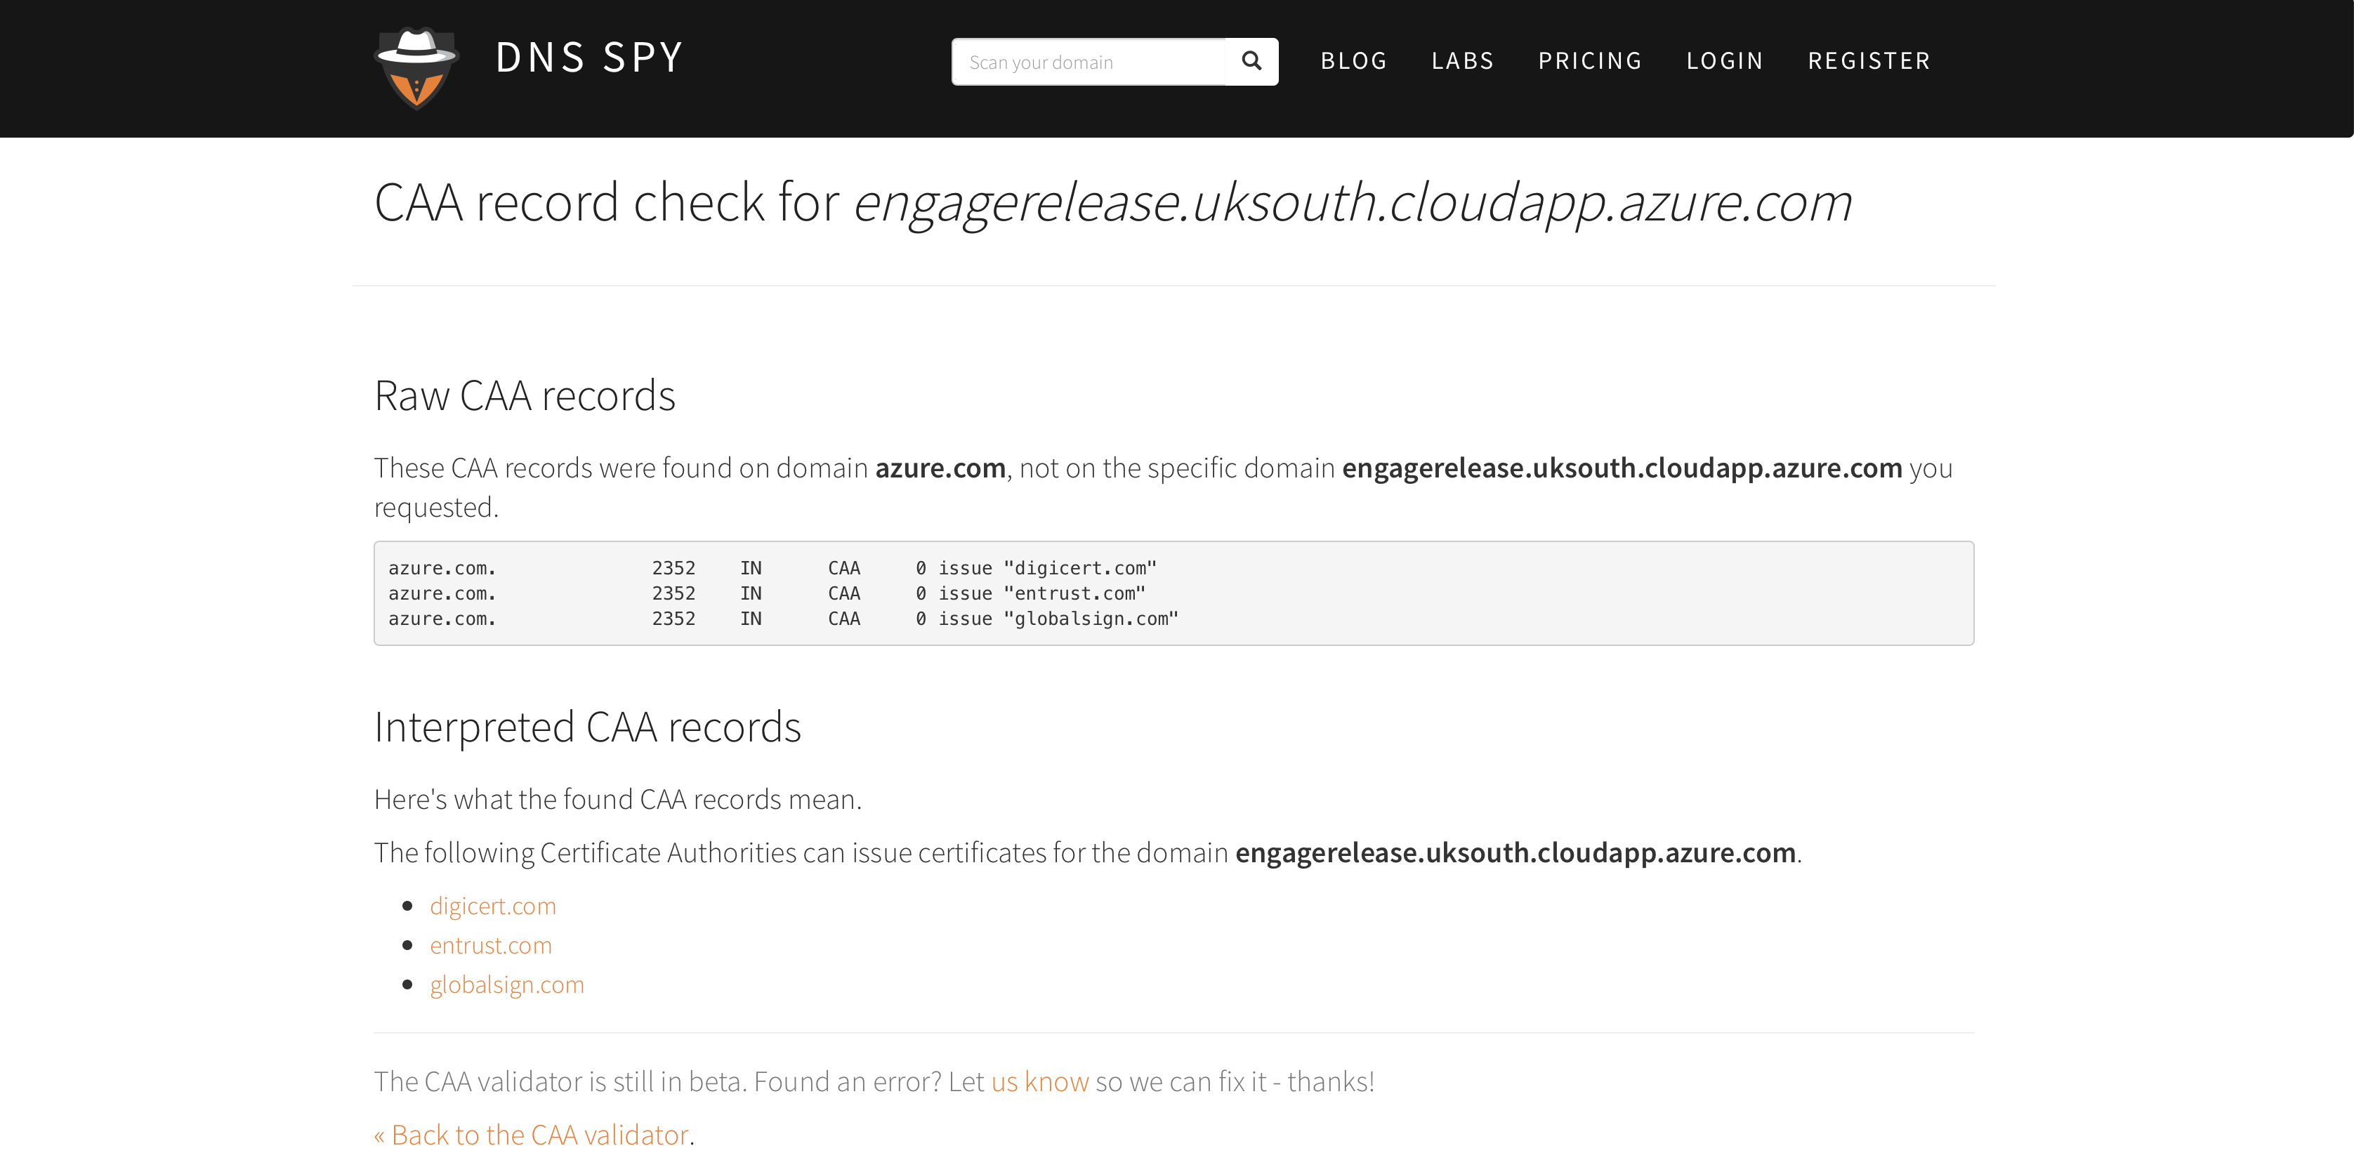This screenshot has height=1167, width=2354.
Task: Click the 'us know' error report link
Action: [x=1039, y=1081]
